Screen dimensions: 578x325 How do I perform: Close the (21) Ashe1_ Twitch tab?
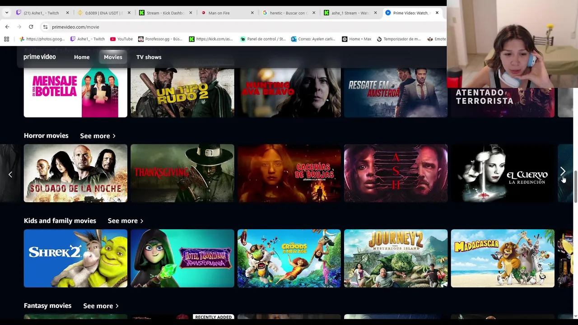click(67, 13)
